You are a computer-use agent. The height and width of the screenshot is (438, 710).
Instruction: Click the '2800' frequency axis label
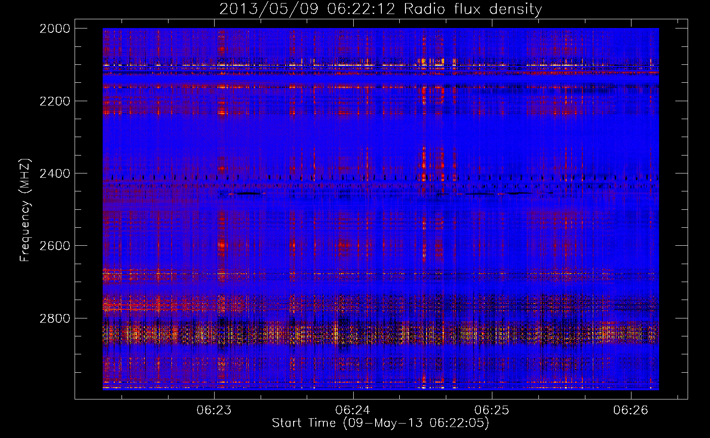55,318
